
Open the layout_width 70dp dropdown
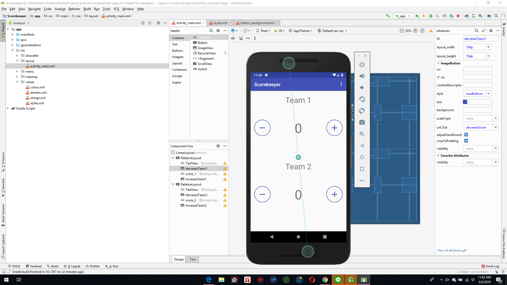point(489,47)
